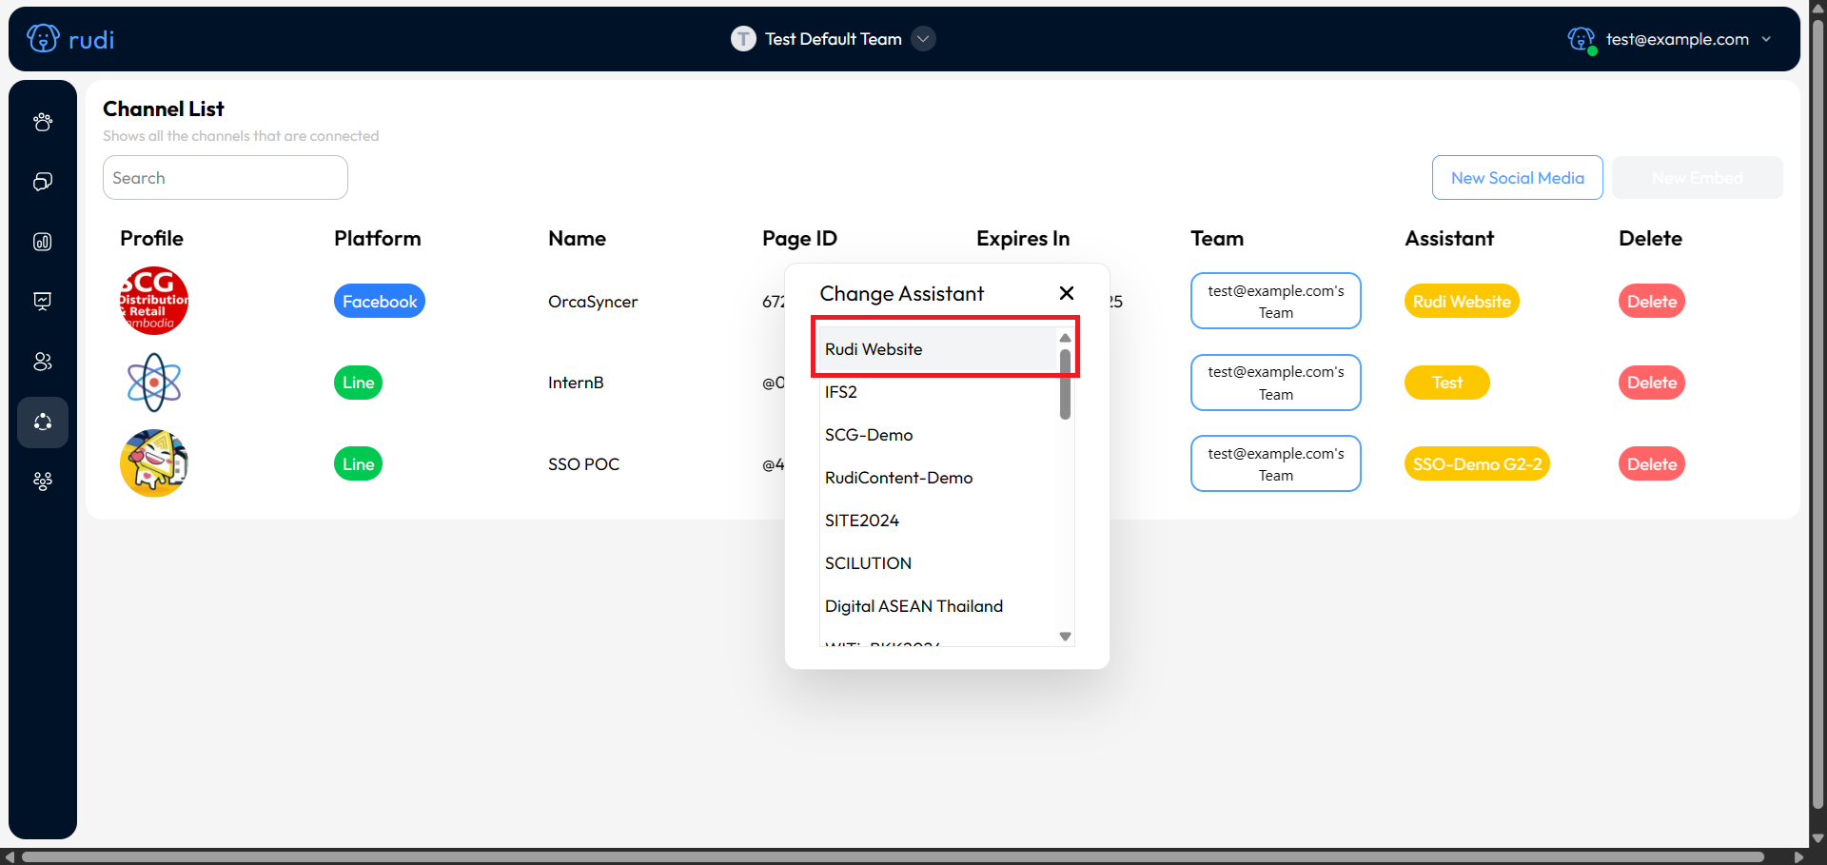Choose SCG-Demo assistant
The height and width of the screenshot is (865, 1827).
pos(938,435)
